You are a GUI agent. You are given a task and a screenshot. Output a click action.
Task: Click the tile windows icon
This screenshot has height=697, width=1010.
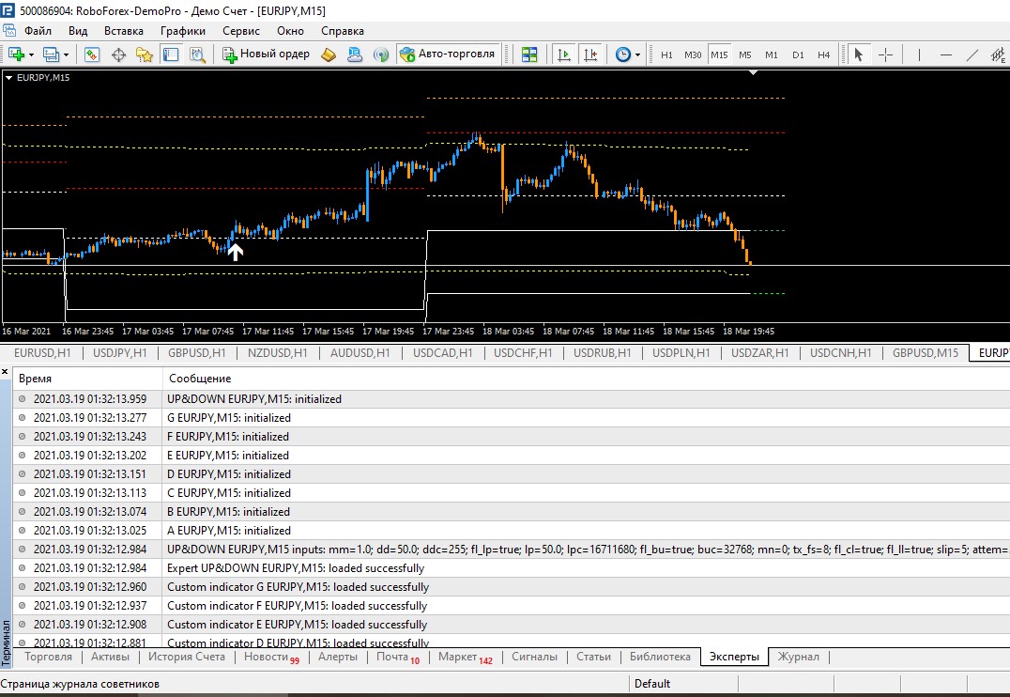529,54
